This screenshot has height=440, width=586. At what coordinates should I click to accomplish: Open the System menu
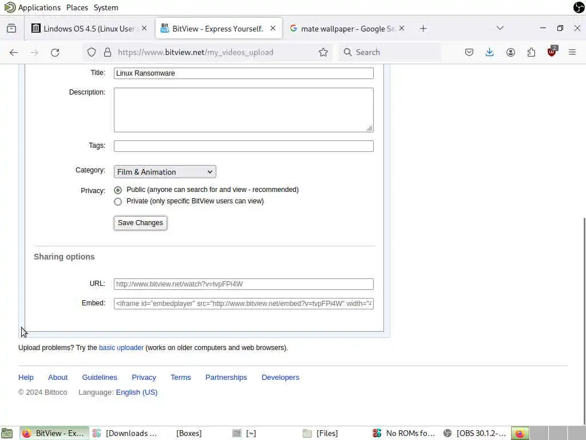(x=106, y=7)
